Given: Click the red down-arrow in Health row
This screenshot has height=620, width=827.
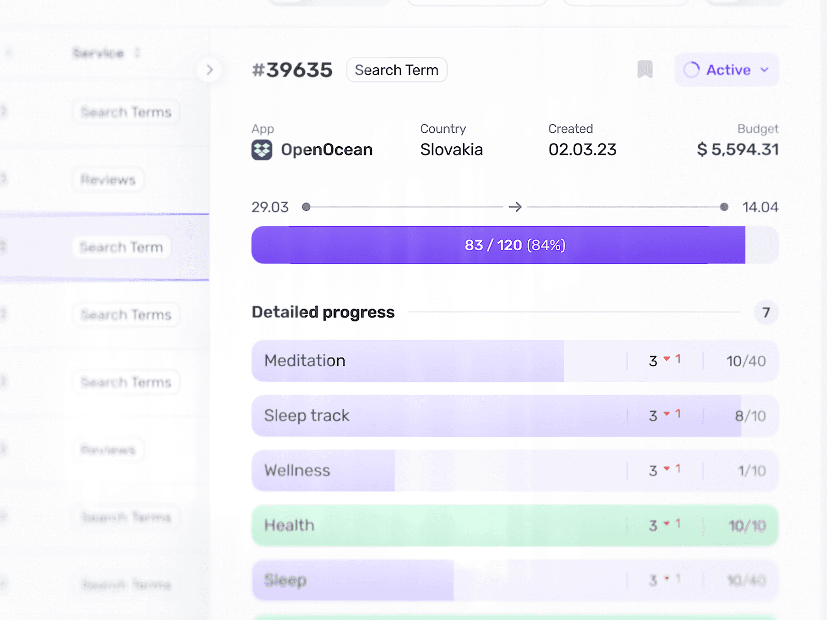Looking at the screenshot, I should click(667, 523).
